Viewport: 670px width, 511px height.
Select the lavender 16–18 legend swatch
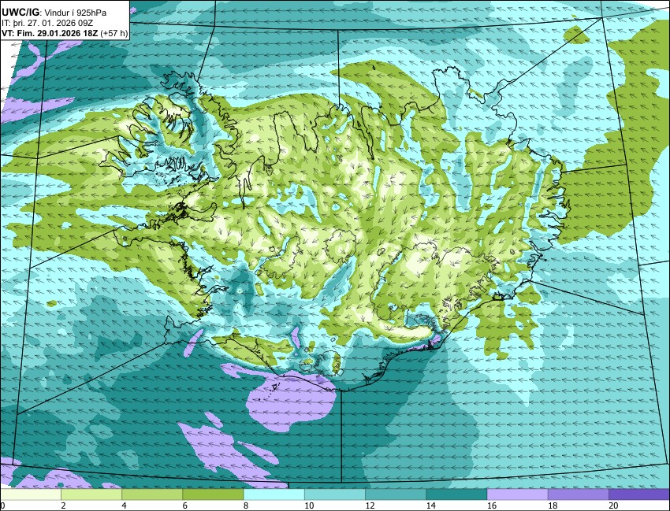[x=517, y=494]
